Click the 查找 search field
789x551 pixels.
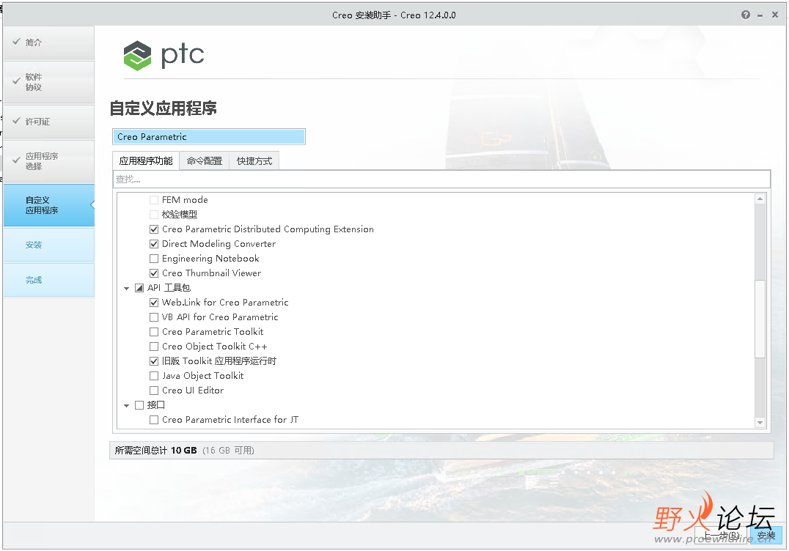(x=441, y=179)
